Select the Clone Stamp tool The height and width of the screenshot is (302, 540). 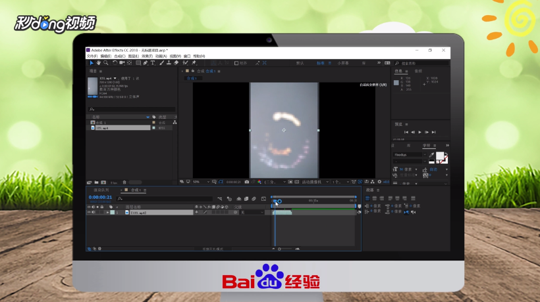coord(169,63)
